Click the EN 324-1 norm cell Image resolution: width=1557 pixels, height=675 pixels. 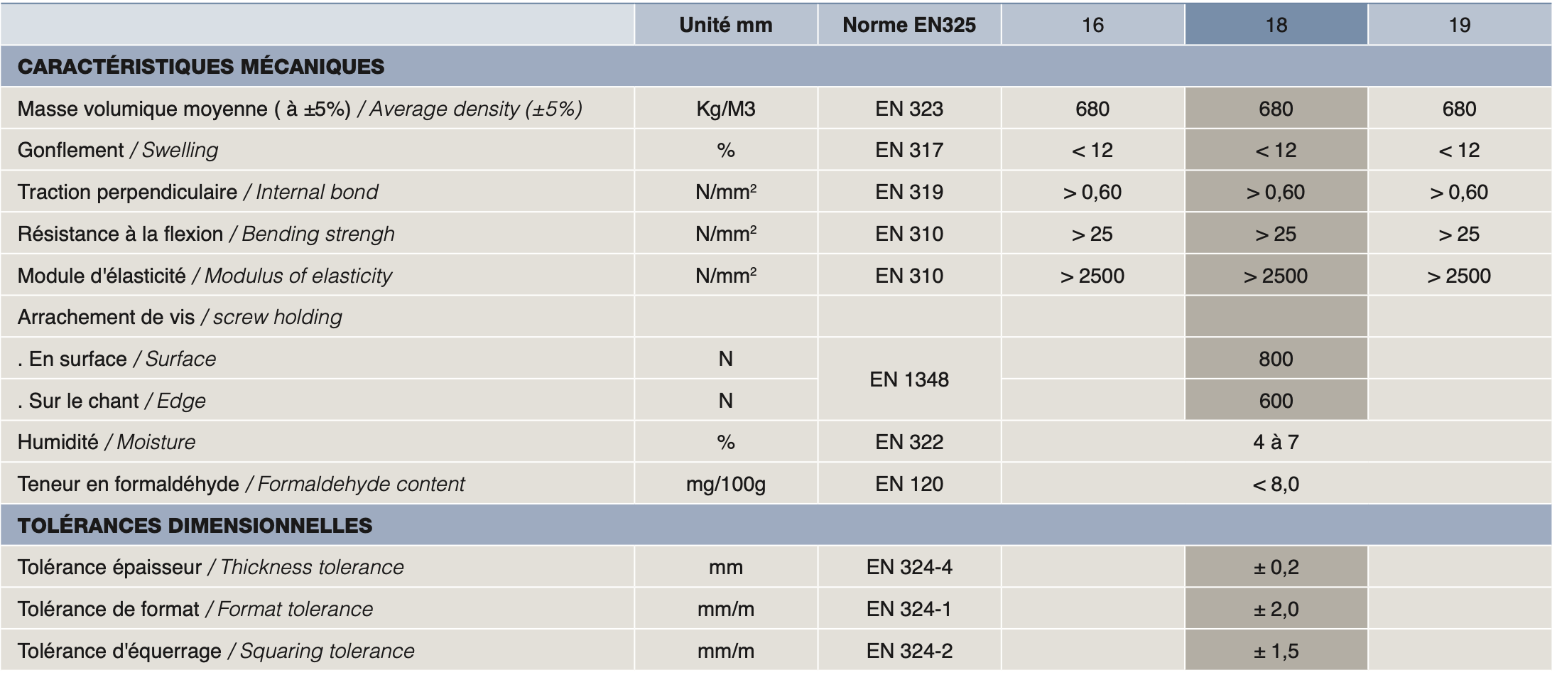(x=908, y=609)
